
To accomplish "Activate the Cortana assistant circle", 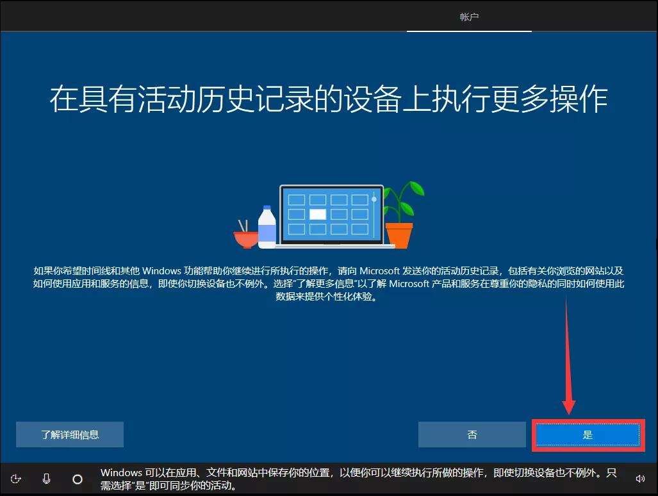I will point(78,479).
